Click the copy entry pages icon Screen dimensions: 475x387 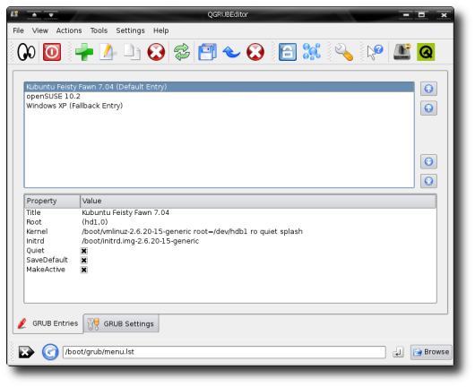[x=132, y=52]
